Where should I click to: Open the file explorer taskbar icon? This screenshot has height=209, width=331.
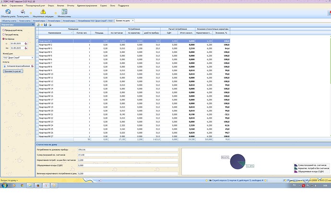pyautogui.click(x=30, y=185)
